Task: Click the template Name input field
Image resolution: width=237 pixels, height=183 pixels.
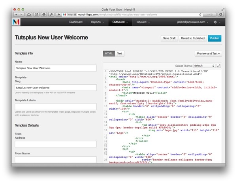Action: click(x=56, y=68)
